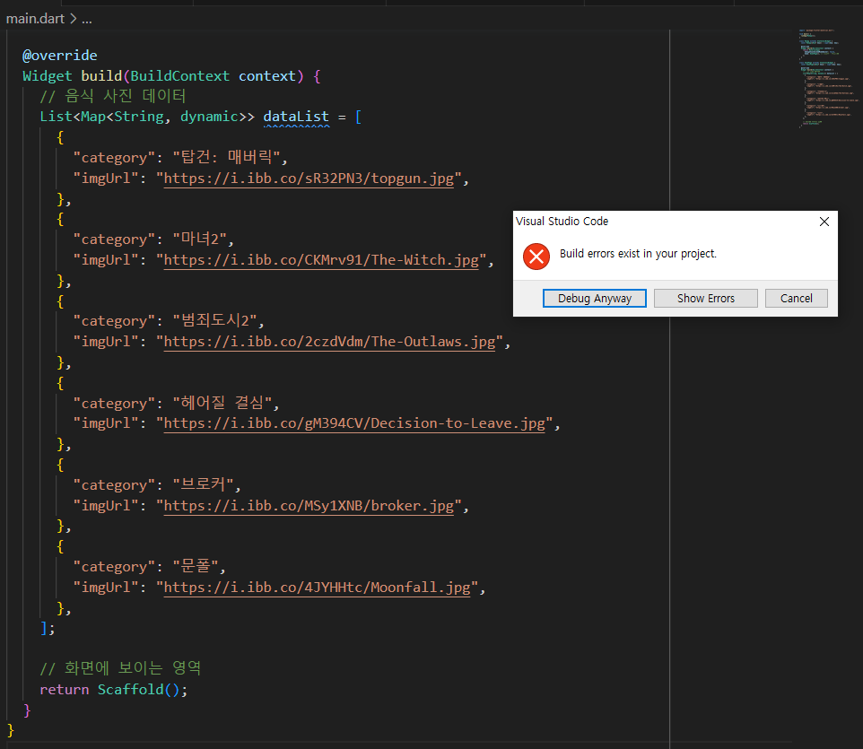This screenshot has height=749, width=863.
Task: Click the dataList variable with warning underline
Action: (x=296, y=117)
